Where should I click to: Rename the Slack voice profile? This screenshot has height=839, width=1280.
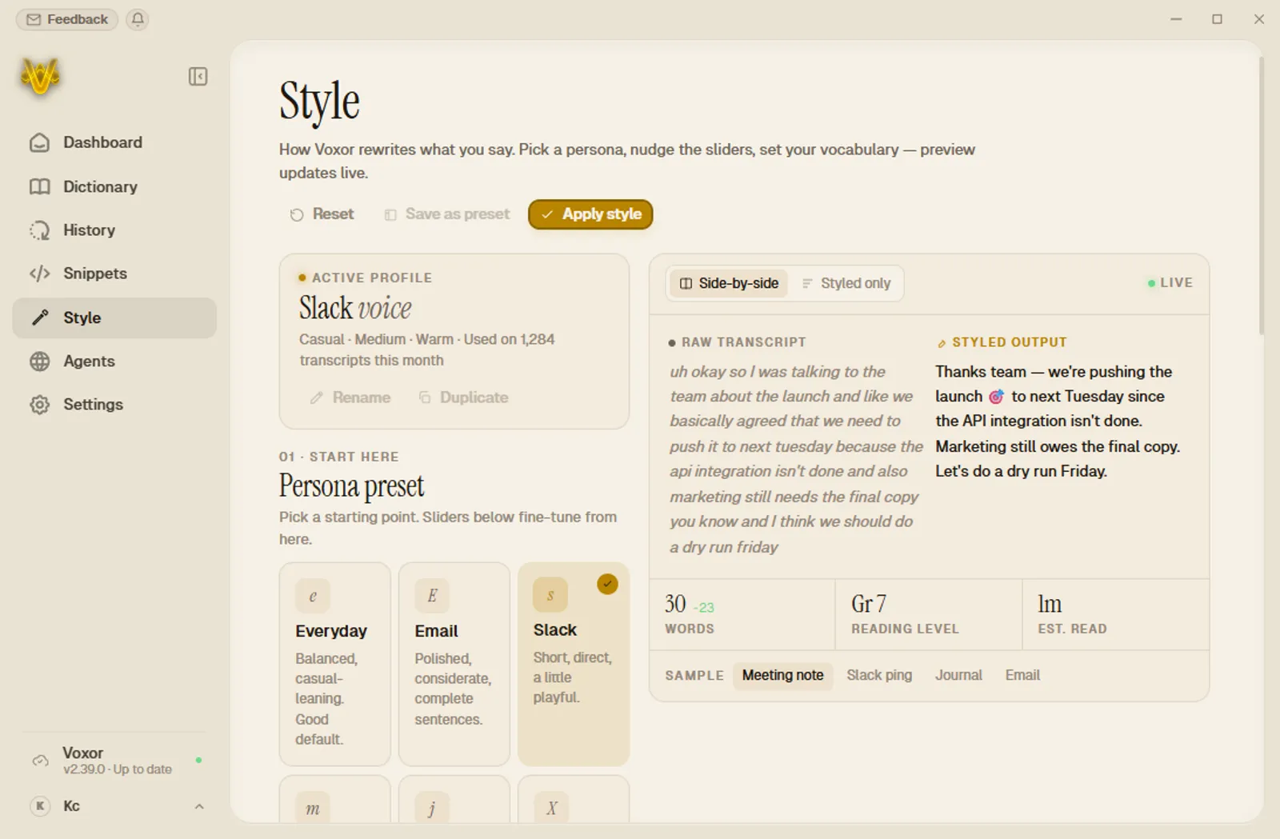(x=350, y=398)
